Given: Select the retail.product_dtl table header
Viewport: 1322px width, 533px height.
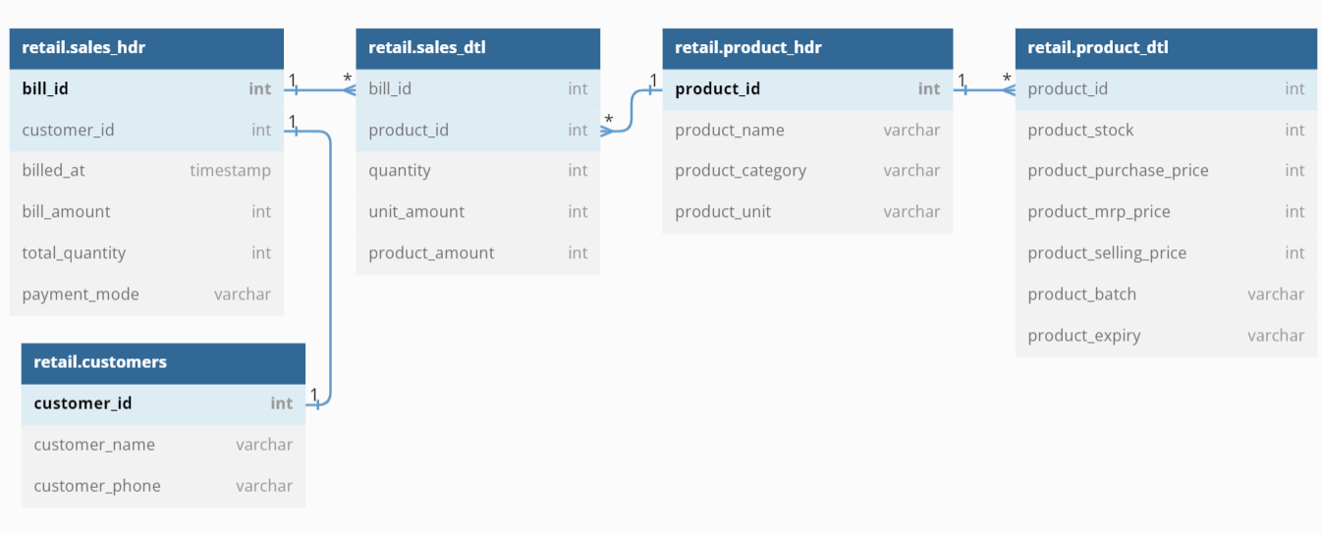Looking at the screenshot, I should click(1166, 47).
